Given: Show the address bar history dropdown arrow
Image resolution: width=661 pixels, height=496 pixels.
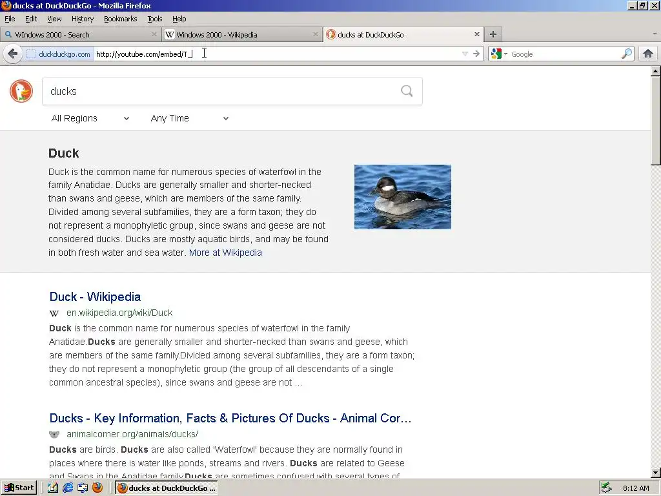Looking at the screenshot, I should [x=465, y=54].
